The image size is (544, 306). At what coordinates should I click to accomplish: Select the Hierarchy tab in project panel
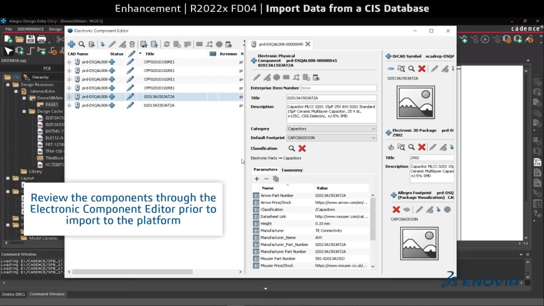(37, 77)
